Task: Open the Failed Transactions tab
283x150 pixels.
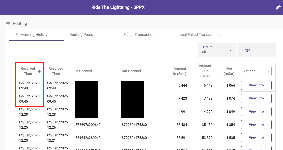Action: tap(140, 35)
